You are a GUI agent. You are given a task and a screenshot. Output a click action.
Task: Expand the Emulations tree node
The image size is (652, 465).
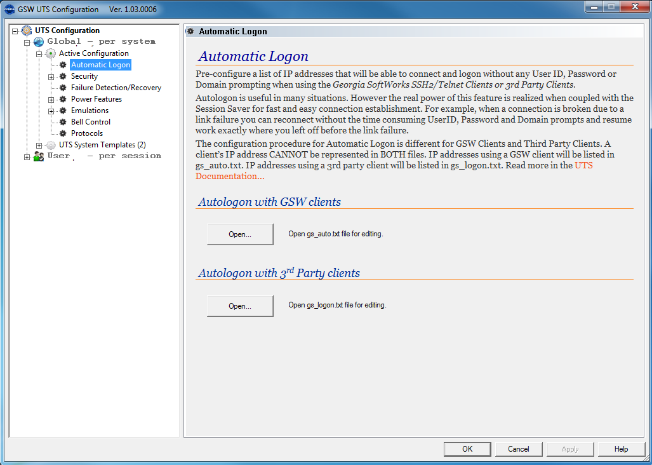point(51,111)
